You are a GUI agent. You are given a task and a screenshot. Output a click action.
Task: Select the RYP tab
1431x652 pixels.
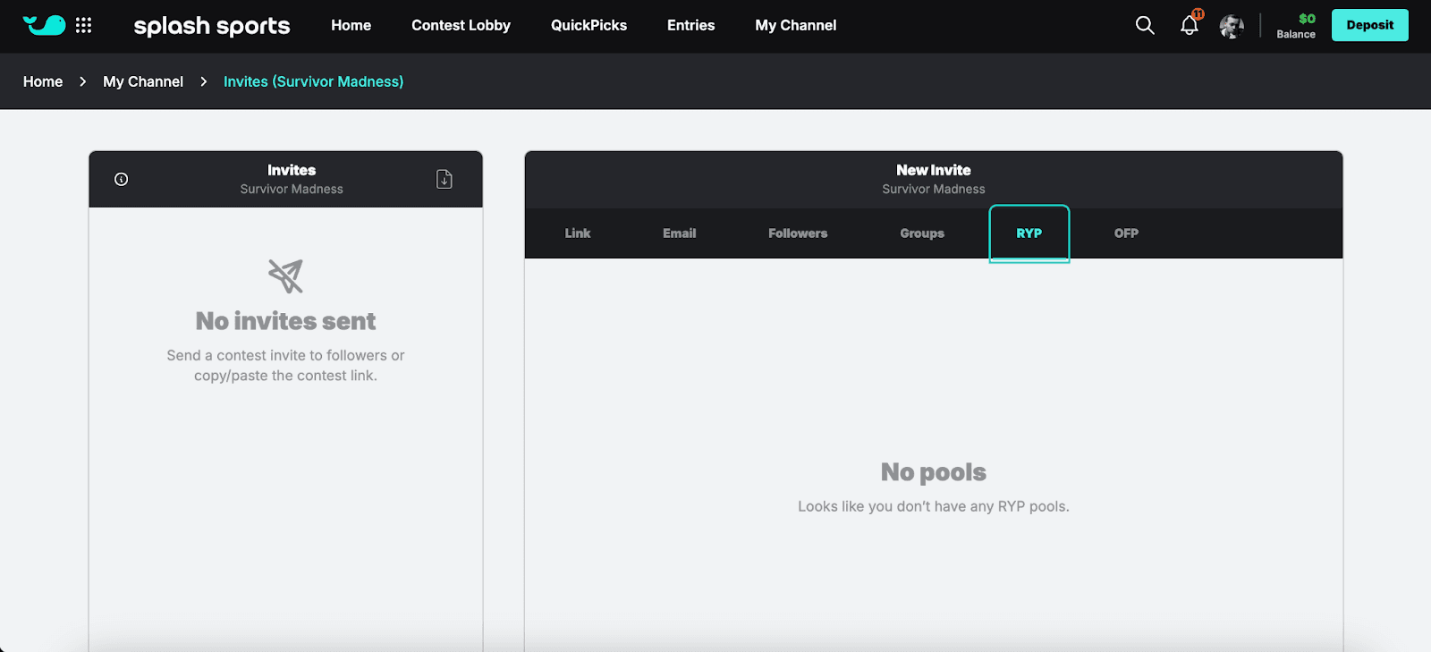(1029, 233)
